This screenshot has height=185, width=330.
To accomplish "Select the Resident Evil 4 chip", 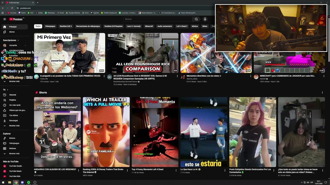I will point(66,26).
